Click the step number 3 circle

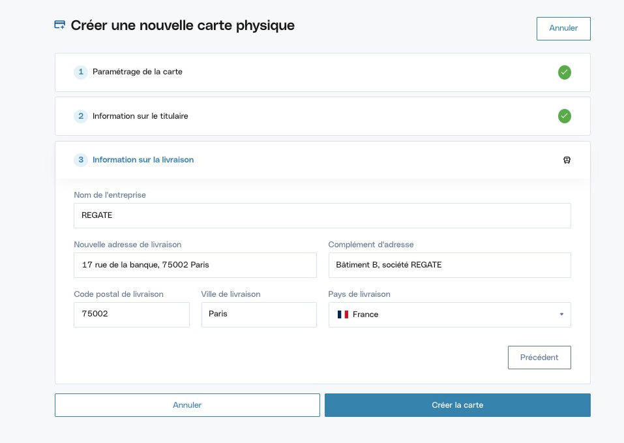click(x=81, y=160)
